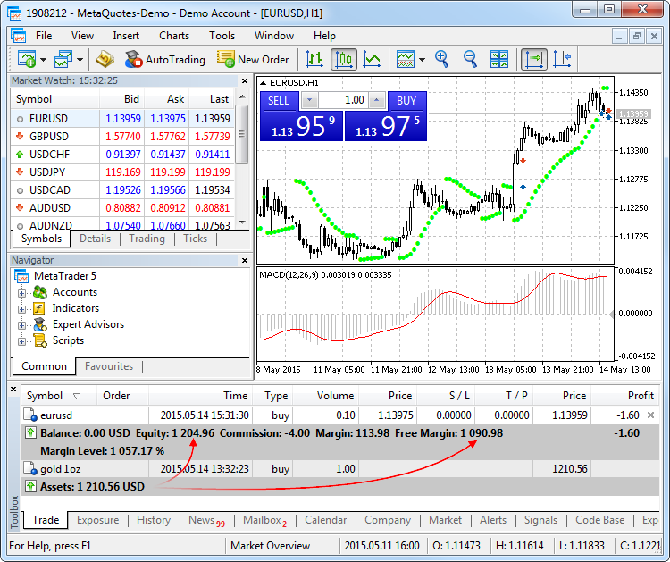The width and height of the screenshot is (670, 562).
Task: Open the New Chart dropdown arrow
Action: (x=43, y=60)
